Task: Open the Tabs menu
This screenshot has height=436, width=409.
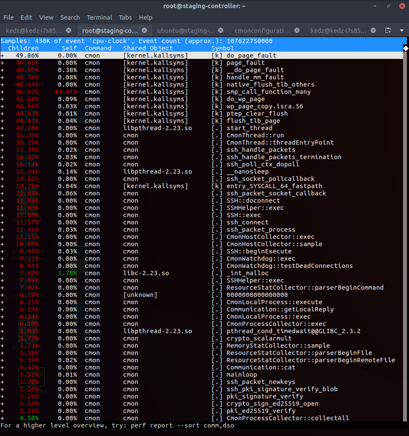Action: click(x=125, y=17)
